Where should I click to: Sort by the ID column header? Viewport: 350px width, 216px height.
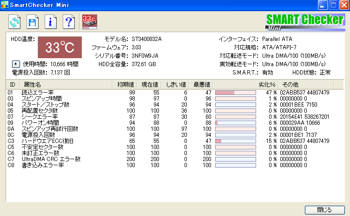(x=13, y=84)
